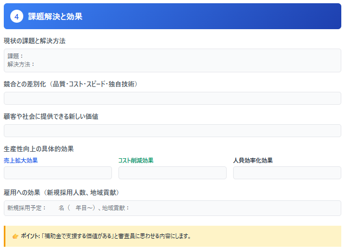Focus the コスト削減効果 input box
Viewport: 344px width, 250px height.
coord(172,173)
